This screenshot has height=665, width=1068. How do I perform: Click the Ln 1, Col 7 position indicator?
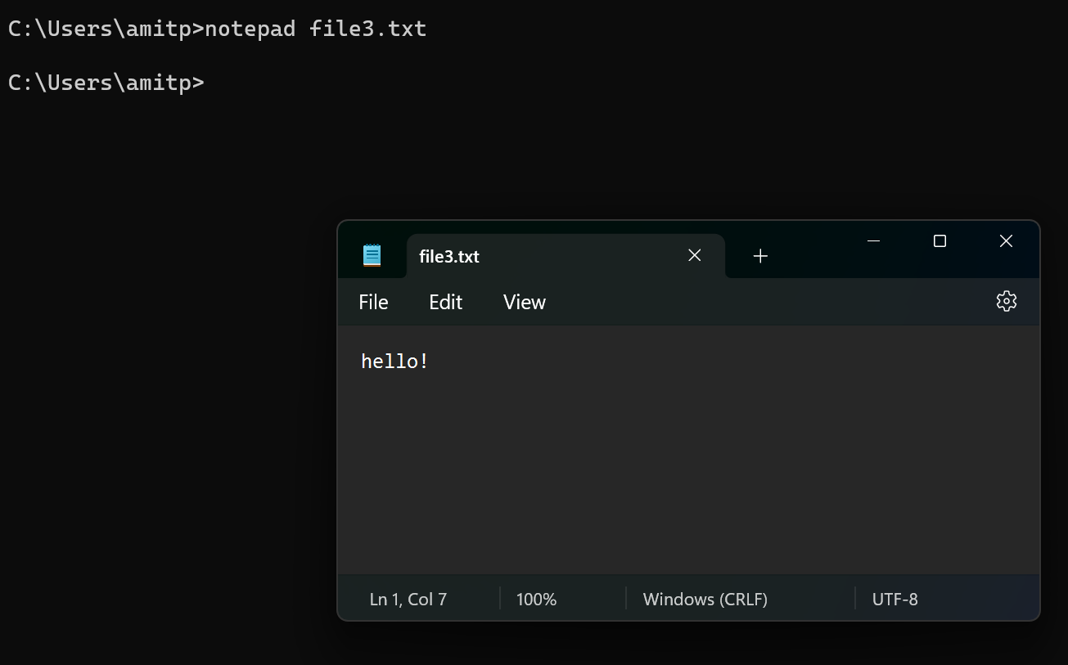pyautogui.click(x=408, y=600)
